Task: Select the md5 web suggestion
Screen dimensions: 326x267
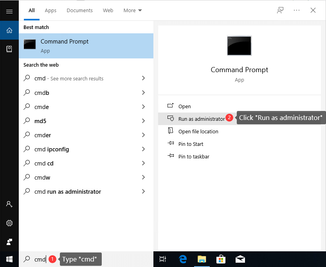Action: pos(86,121)
